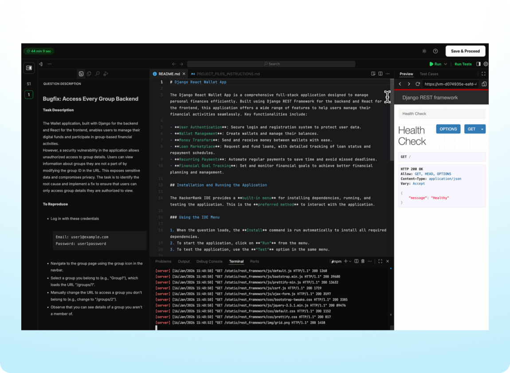
Task: Switch to the Preview tab
Action: 406,74
